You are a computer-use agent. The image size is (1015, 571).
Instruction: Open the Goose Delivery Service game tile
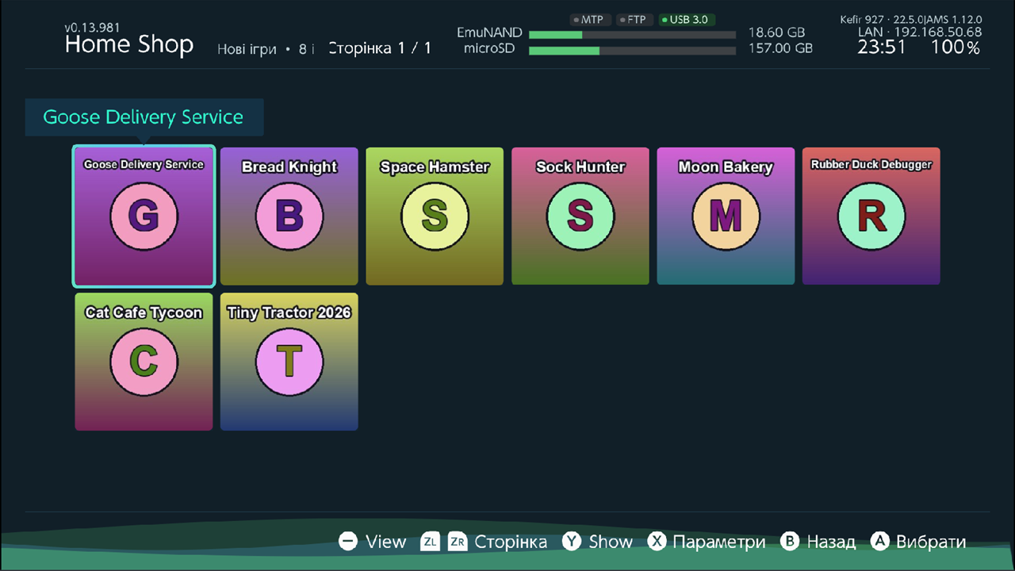click(x=144, y=217)
